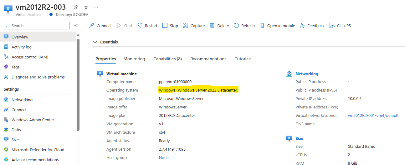Click the Disks icon in sidebar
This screenshot has height=165, width=405.
pyautogui.click(x=6, y=130)
